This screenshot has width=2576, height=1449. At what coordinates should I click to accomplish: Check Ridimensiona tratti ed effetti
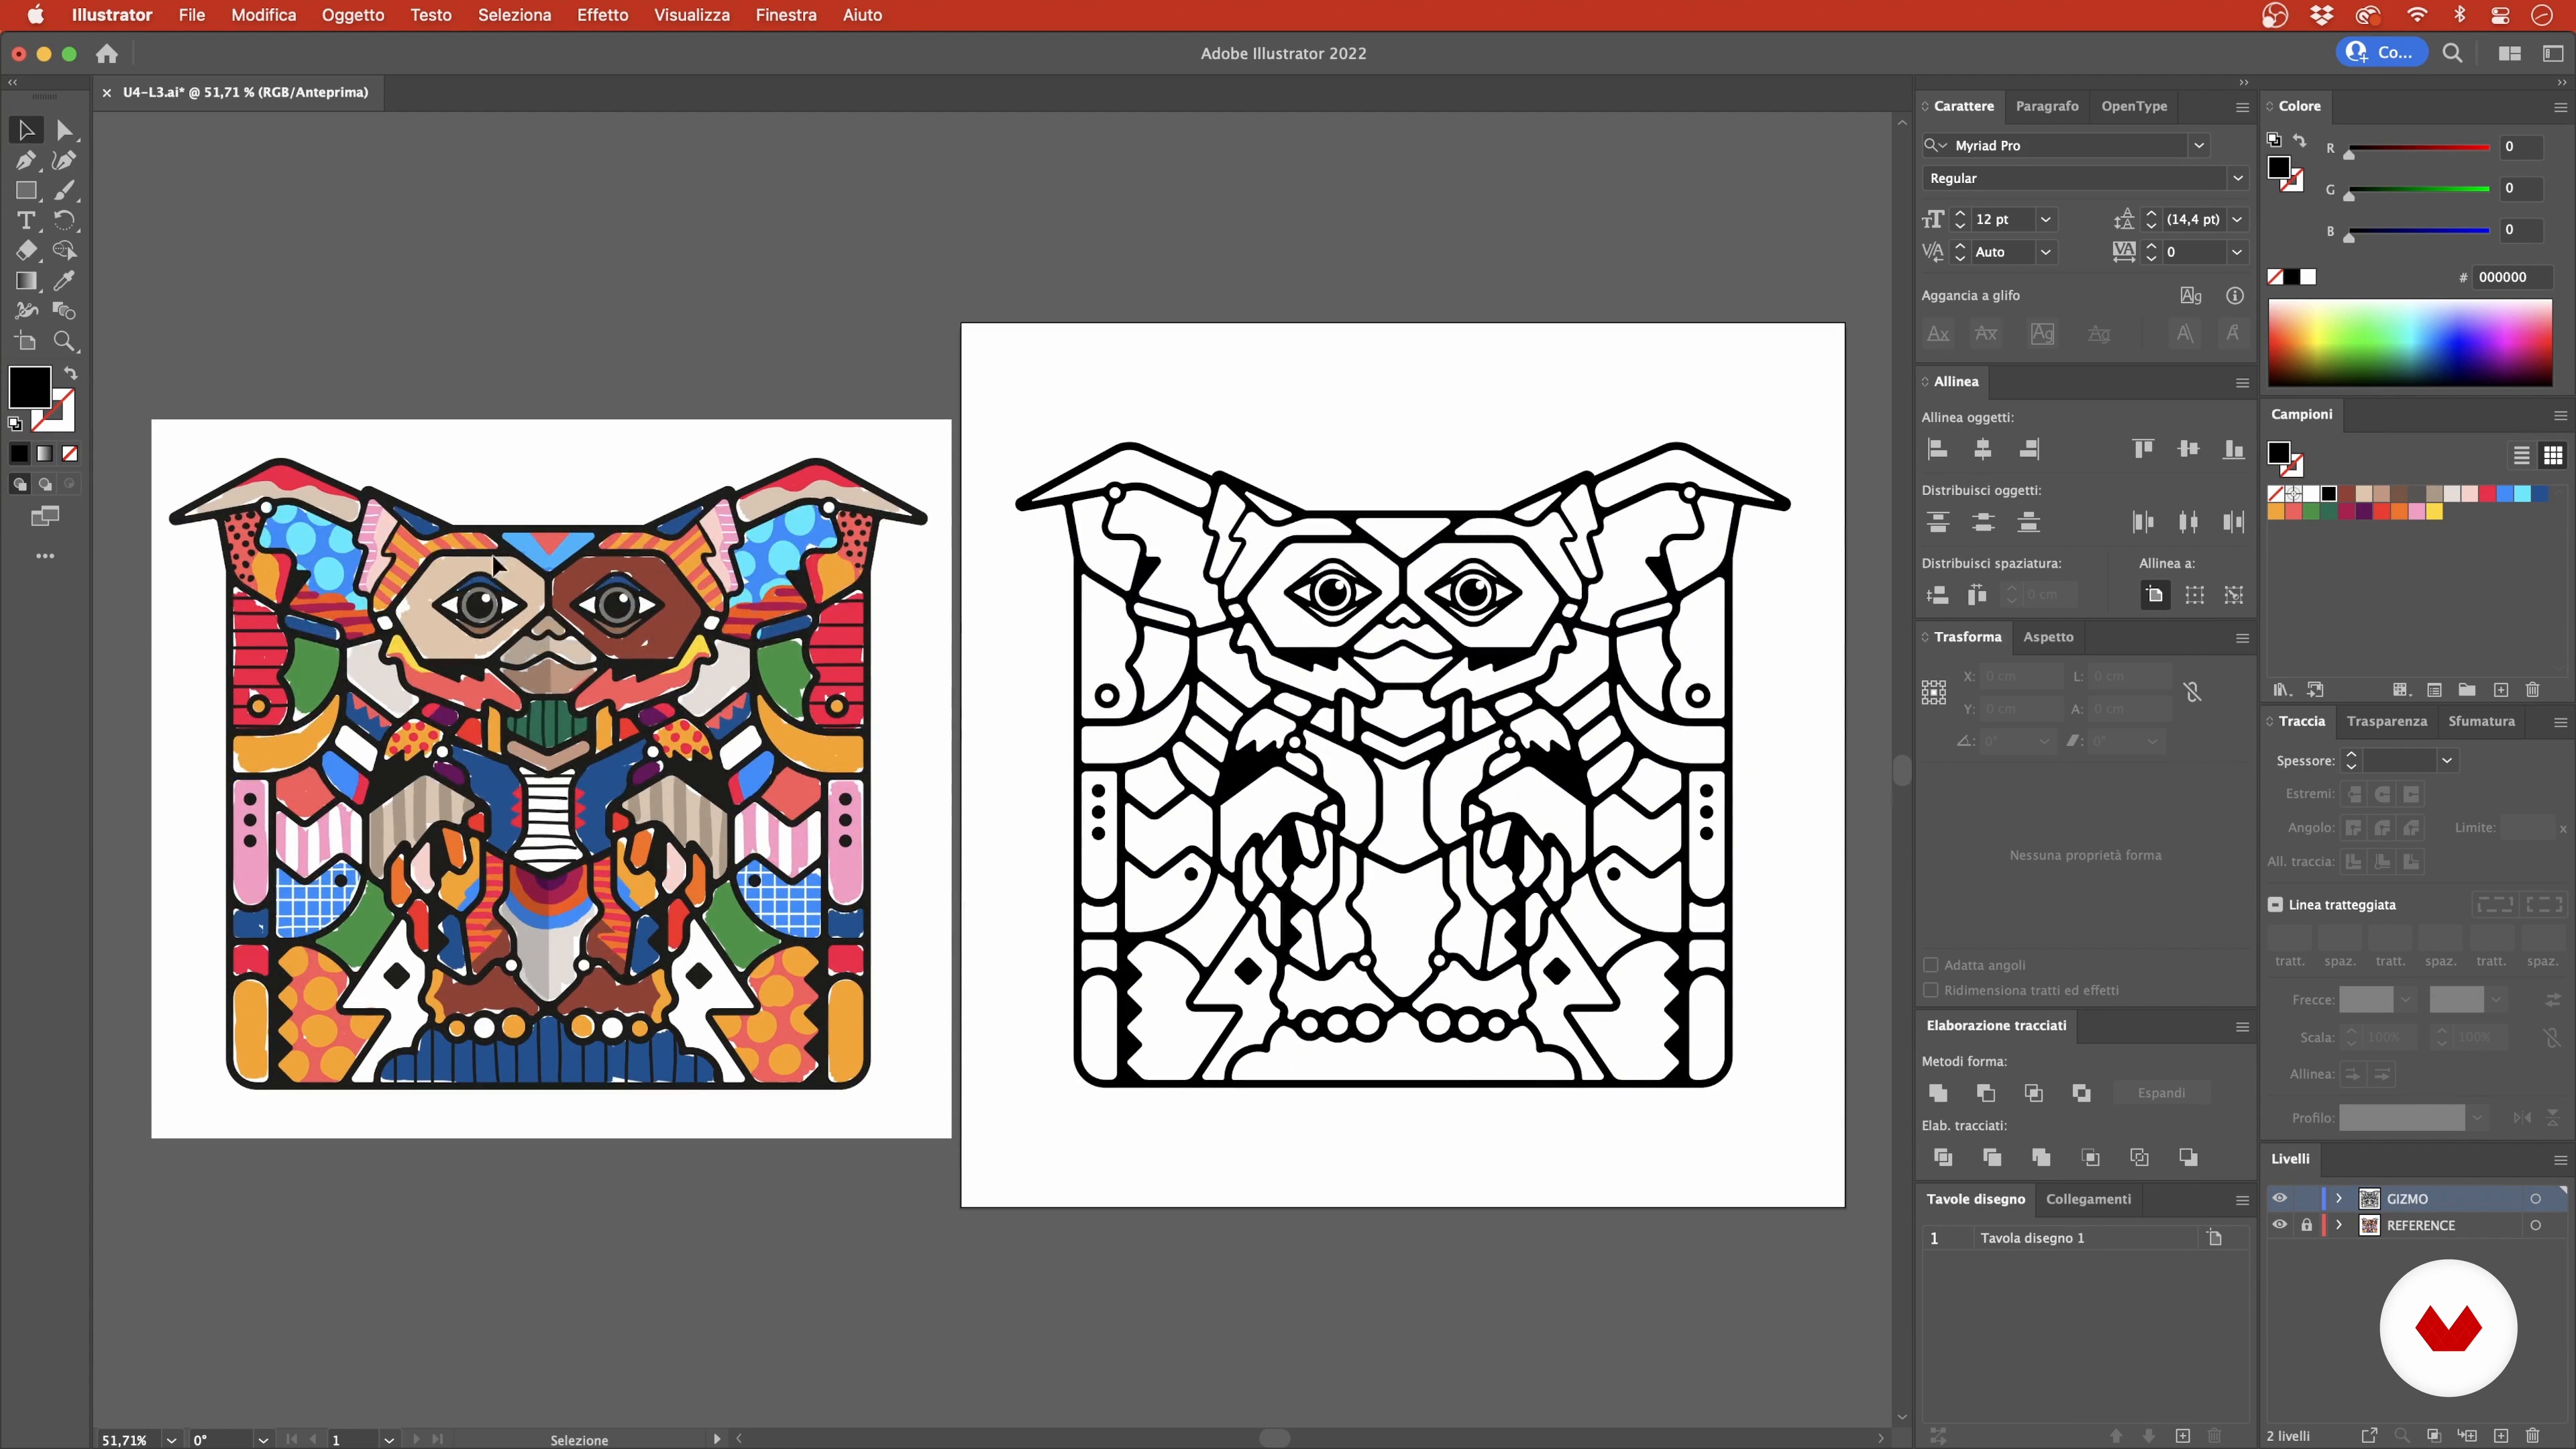1930,990
